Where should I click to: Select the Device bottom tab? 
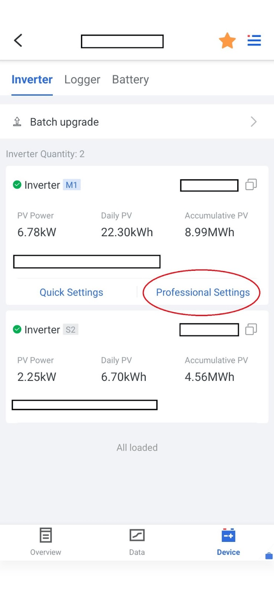click(228, 541)
